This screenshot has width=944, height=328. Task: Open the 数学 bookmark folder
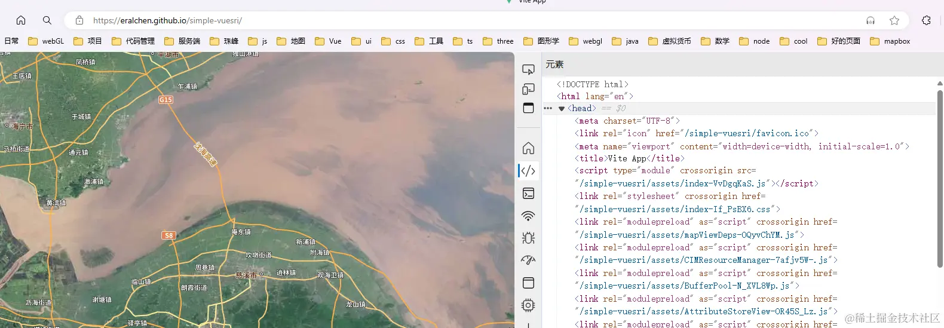click(x=715, y=41)
